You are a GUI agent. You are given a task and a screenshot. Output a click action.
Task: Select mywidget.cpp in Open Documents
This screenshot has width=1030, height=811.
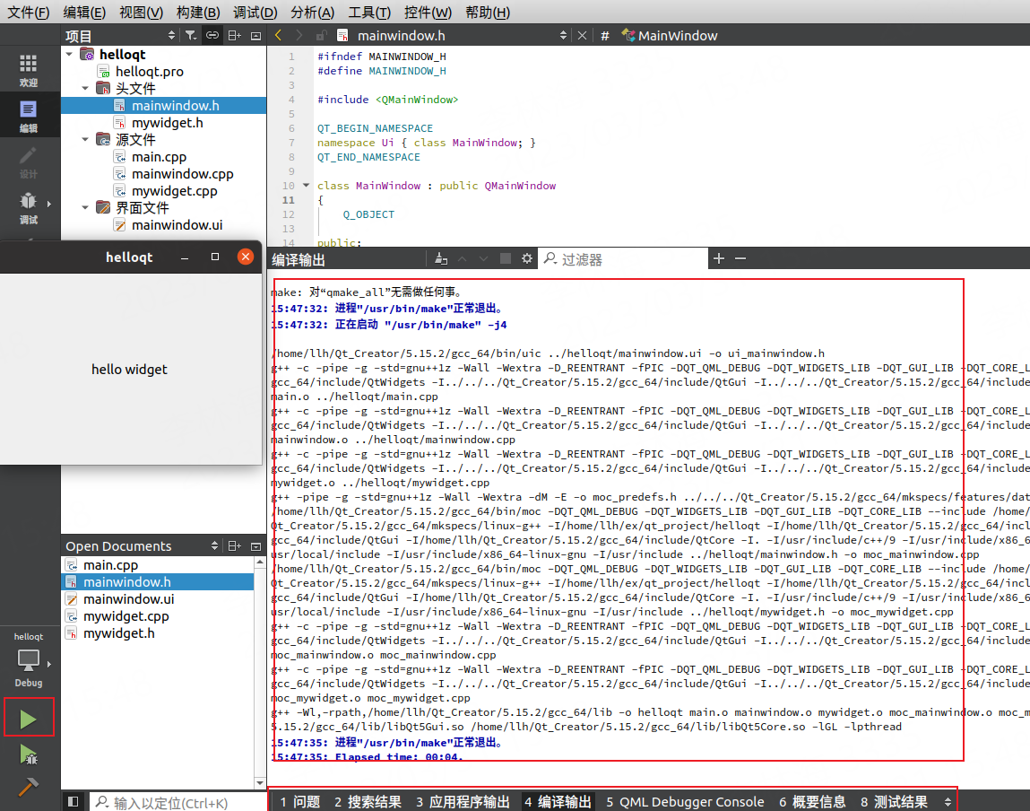126,616
